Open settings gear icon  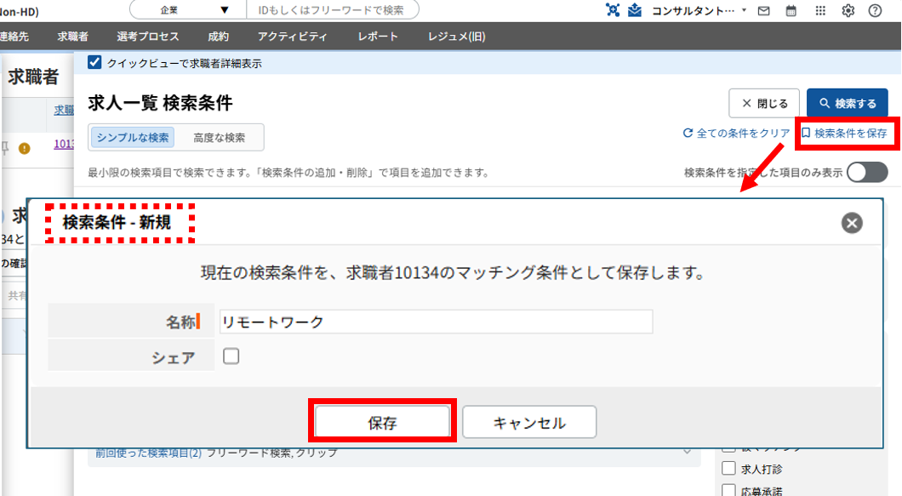pyautogui.click(x=848, y=11)
